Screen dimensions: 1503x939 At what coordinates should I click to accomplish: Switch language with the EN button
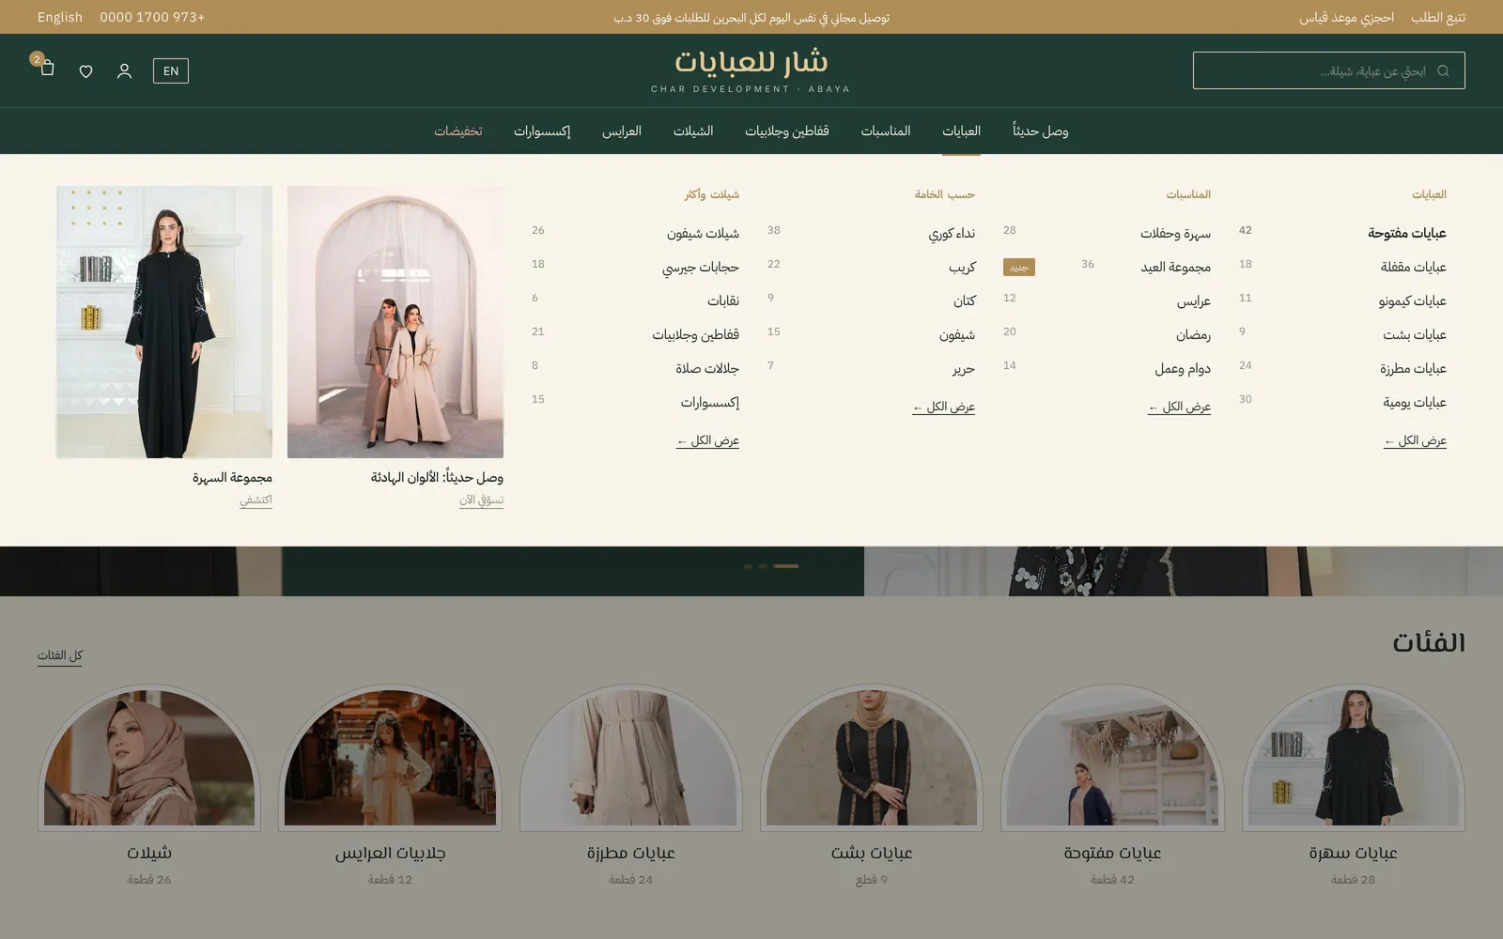pyautogui.click(x=171, y=71)
